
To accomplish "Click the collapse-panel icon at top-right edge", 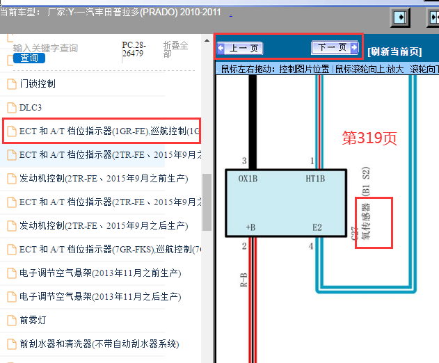I will [433, 17].
